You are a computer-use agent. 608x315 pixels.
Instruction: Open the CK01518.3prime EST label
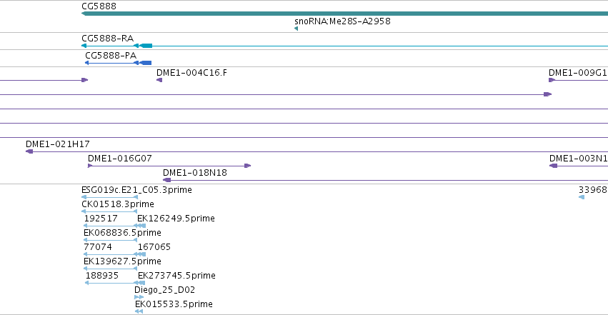pos(117,204)
